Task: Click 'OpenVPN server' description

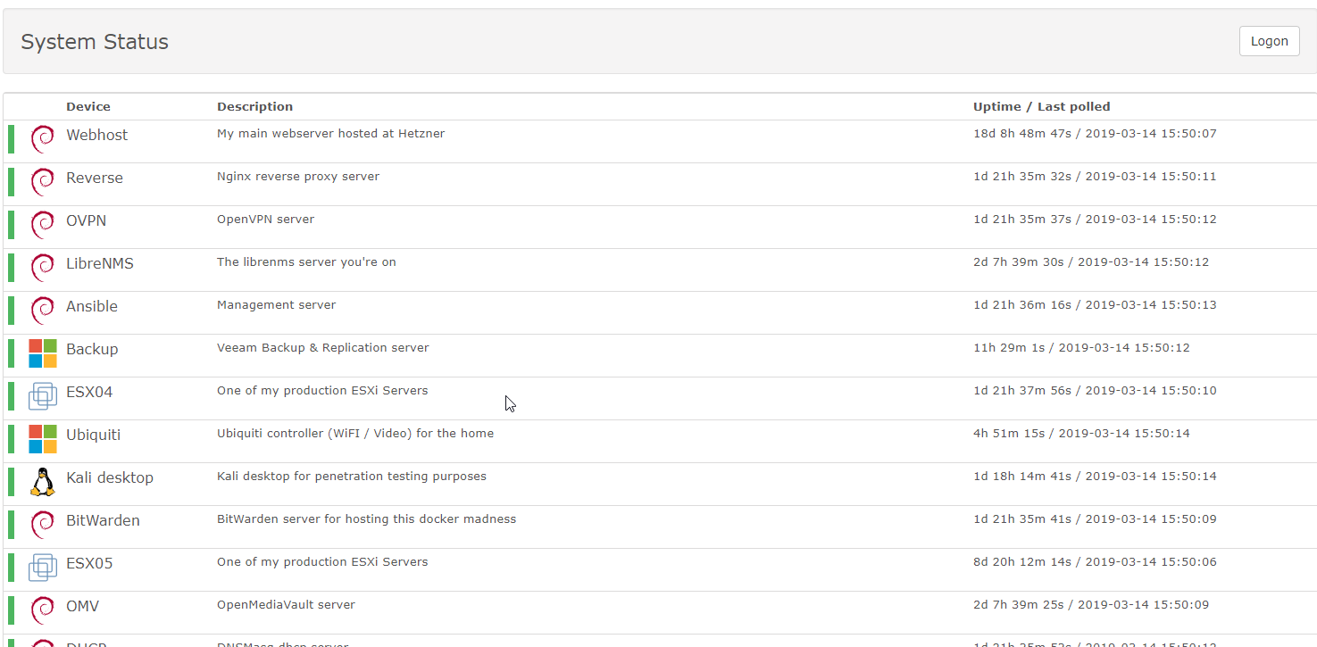Action: [x=265, y=220]
